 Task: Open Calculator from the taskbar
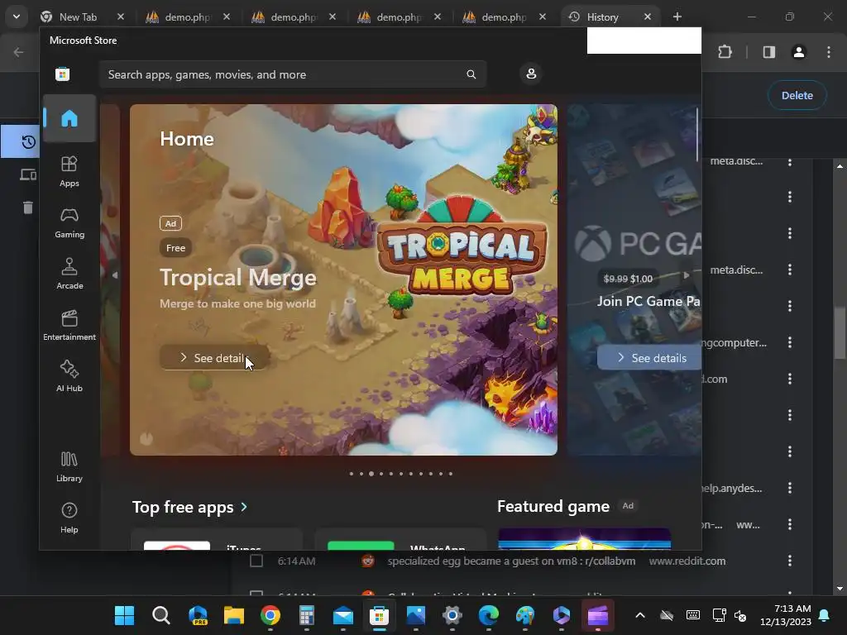point(306,615)
